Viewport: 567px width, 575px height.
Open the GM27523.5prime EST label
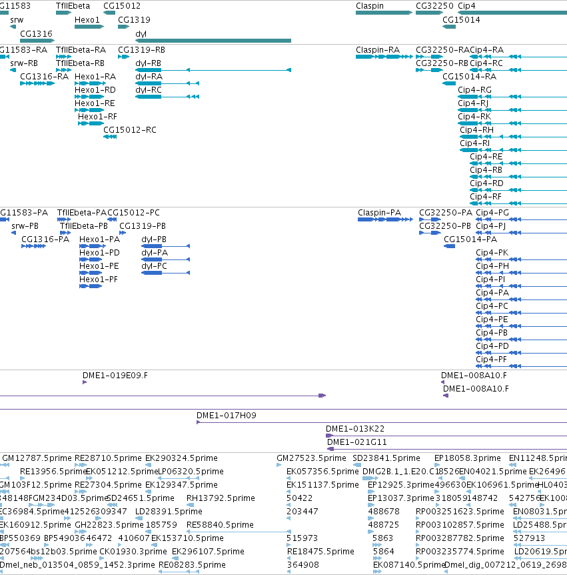point(311,458)
